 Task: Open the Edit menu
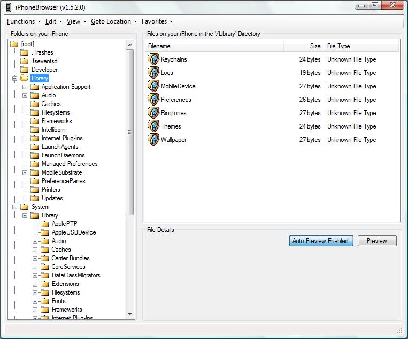coord(53,21)
